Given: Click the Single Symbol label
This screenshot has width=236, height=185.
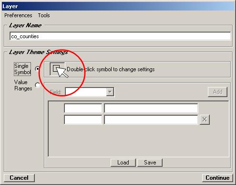Looking at the screenshot, I should coord(22,69).
